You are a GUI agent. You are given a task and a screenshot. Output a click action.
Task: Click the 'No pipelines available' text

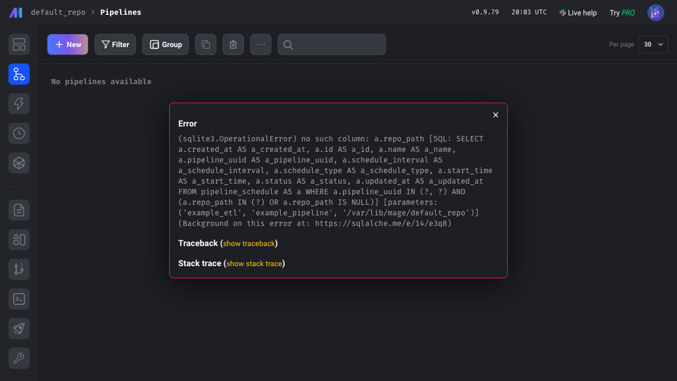[x=102, y=81]
